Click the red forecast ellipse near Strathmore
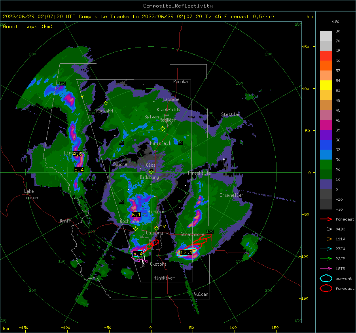356x333 pixels. (x=205, y=237)
